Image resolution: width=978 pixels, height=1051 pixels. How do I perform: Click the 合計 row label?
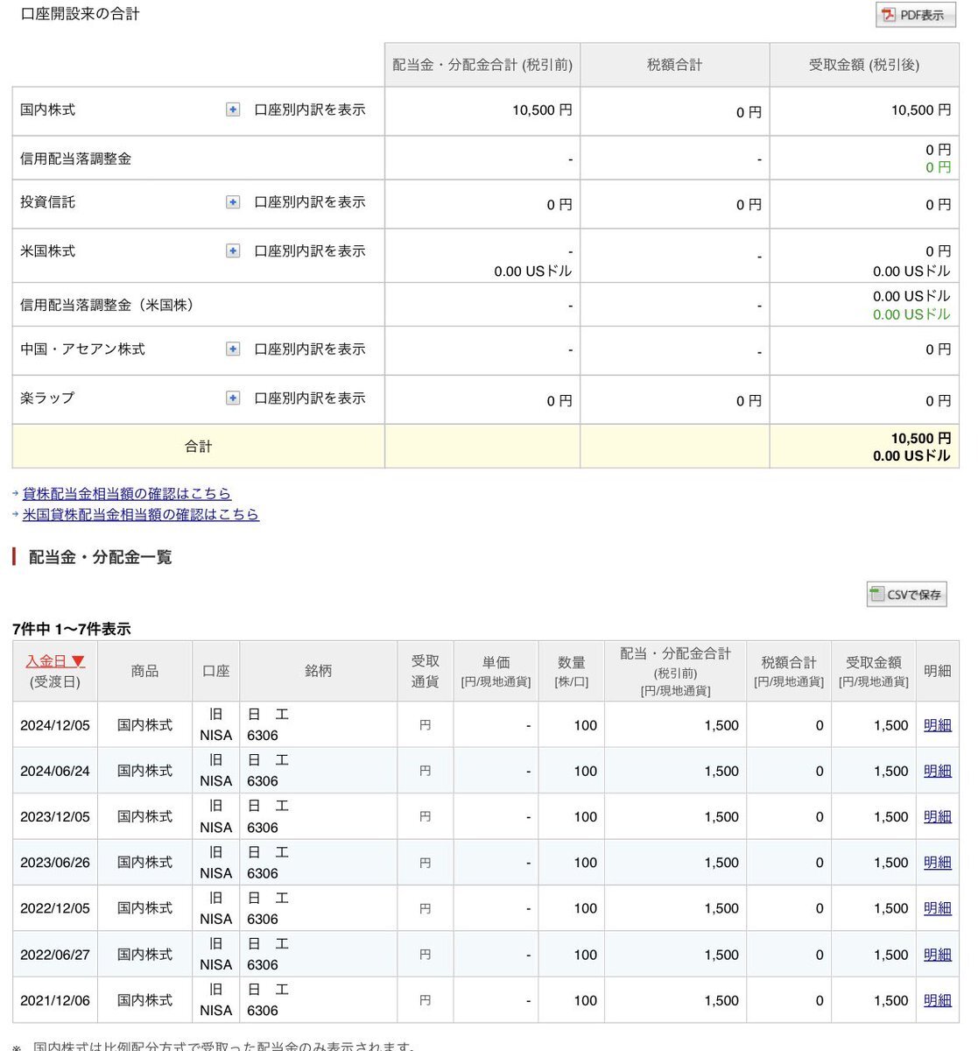pyautogui.click(x=199, y=447)
